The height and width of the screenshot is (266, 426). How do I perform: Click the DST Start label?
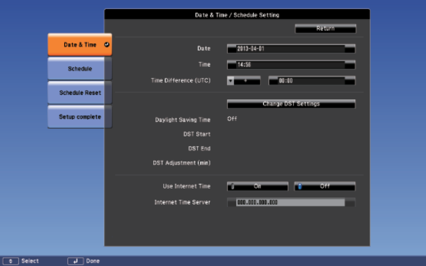coord(197,134)
